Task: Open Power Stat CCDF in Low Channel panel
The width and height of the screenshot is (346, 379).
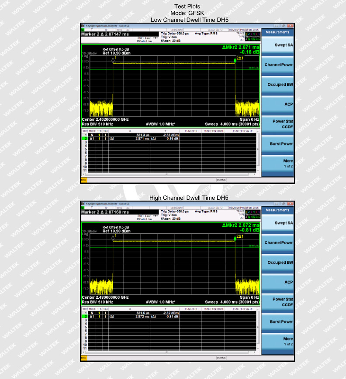Action: [277, 124]
